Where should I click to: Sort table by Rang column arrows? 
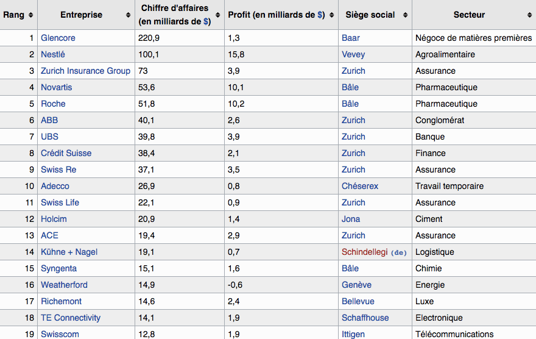tap(31, 15)
